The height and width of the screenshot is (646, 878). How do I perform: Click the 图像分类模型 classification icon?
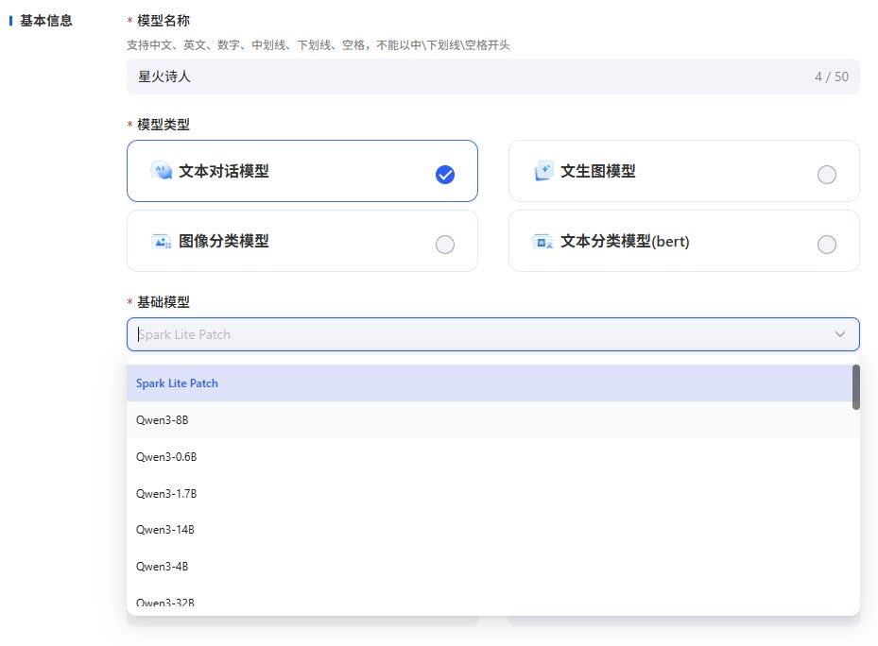(x=162, y=241)
